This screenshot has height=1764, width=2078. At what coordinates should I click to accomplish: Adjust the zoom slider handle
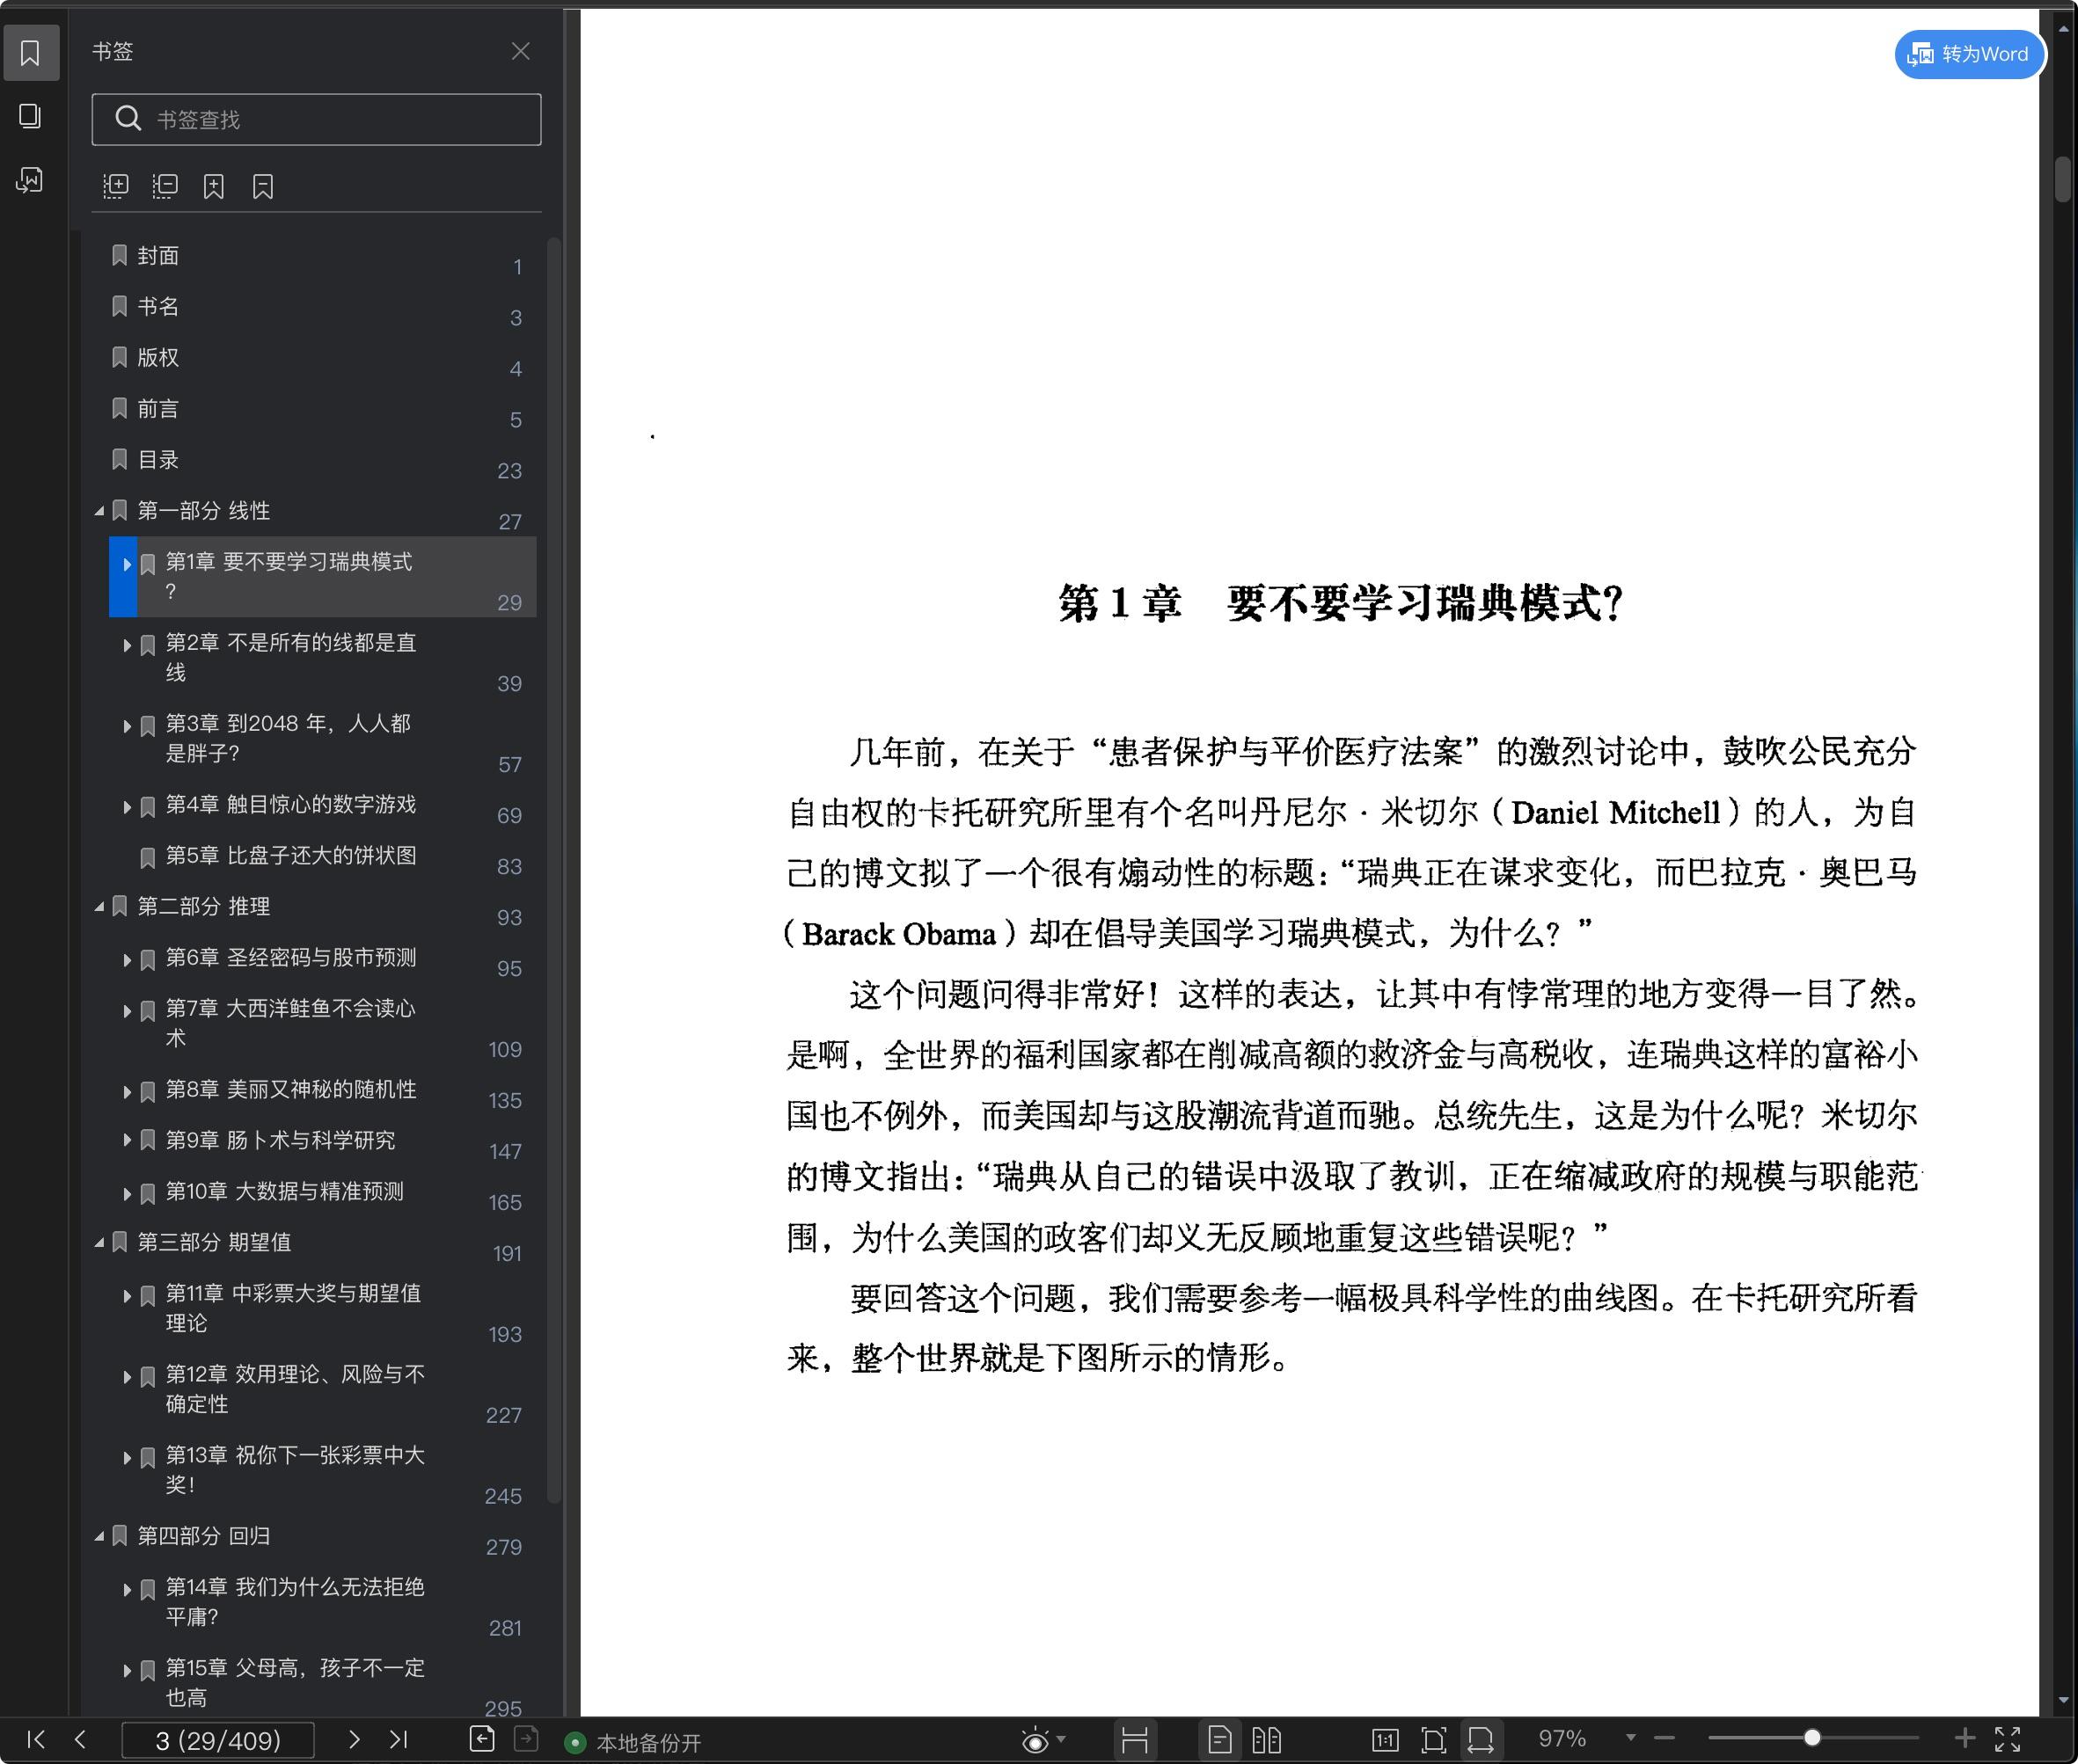[1812, 1738]
